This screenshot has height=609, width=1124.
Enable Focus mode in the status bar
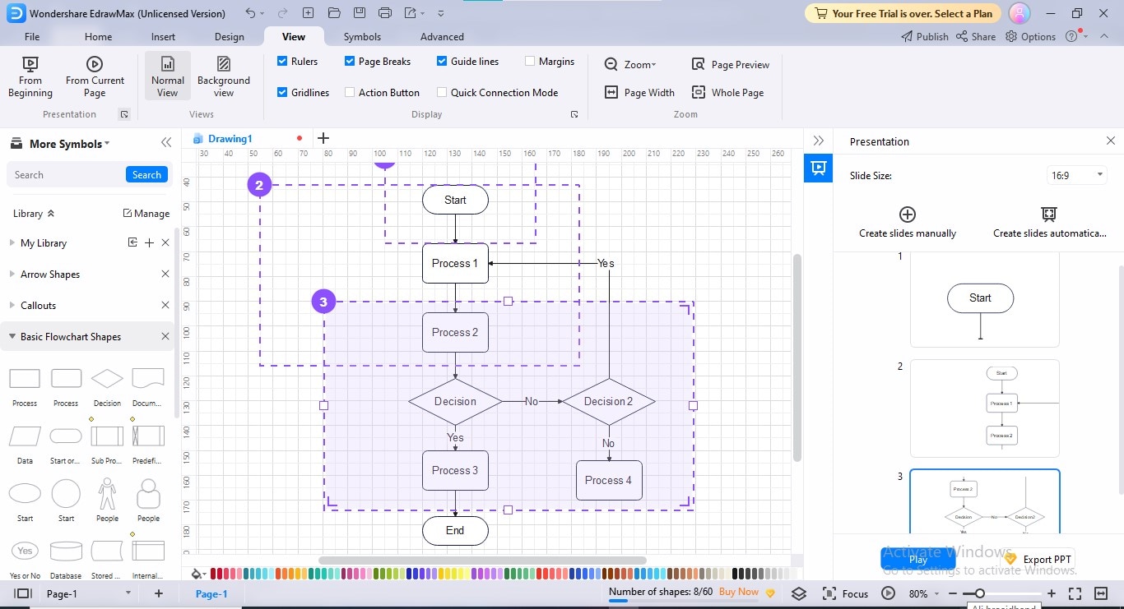click(845, 593)
